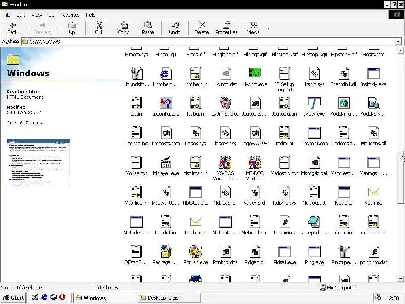Open the Favorites menu

click(x=70, y=15)
